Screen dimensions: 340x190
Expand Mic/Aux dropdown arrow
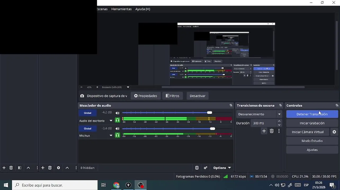tap(111, 136)
